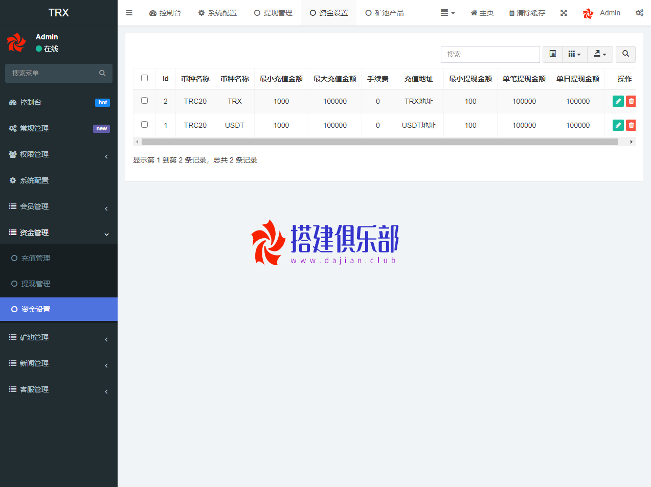Open the top bar list dropdown menu
Image resolution: width=651 pixels, height=487 pixels.
point(447,13)
